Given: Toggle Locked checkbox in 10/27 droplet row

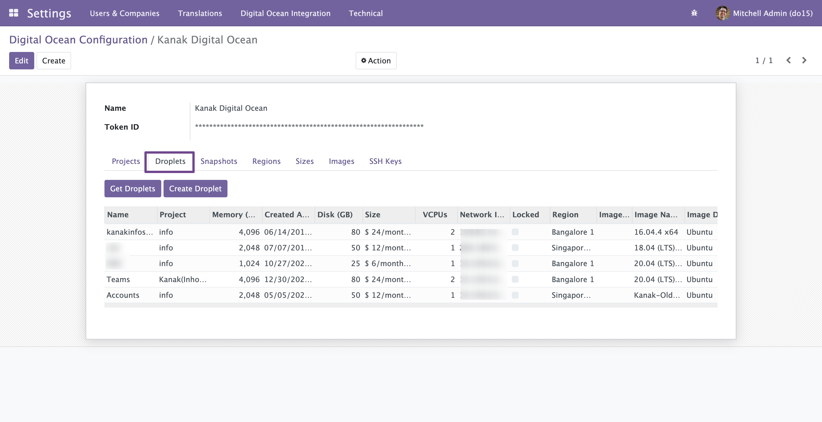Looking at the screenshot, I should pyautogui.click(x=515, y=263).
